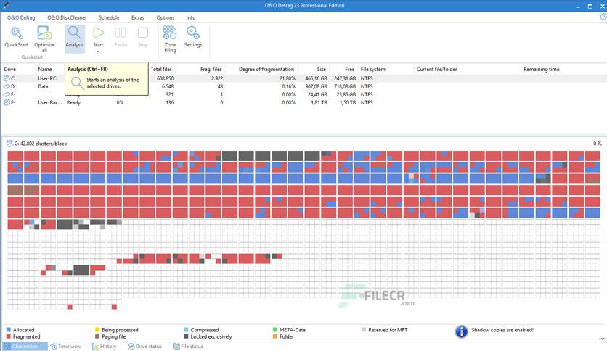Image resolution: width=607 pixels, height=351 pixels.
Task: Click the '1,50 TB' free space cell
Action: tap(346, 102)
